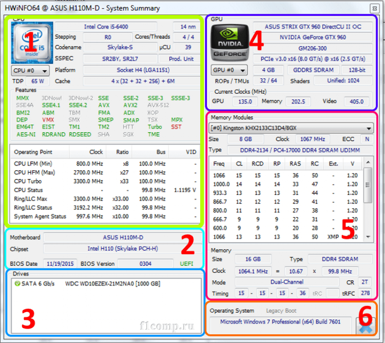The image size is (385, 343).
Task: Click the Skylake-S codename value
Action: (120, 47)
